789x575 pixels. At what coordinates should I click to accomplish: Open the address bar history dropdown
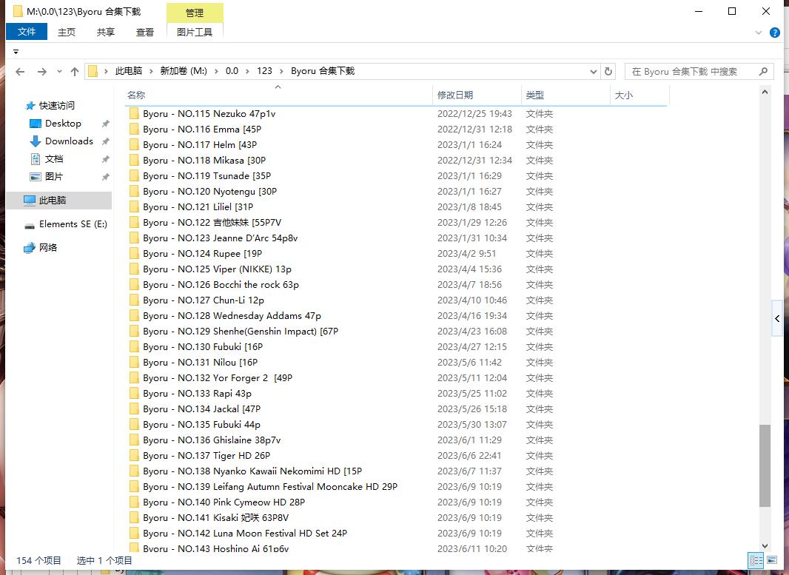594,72
